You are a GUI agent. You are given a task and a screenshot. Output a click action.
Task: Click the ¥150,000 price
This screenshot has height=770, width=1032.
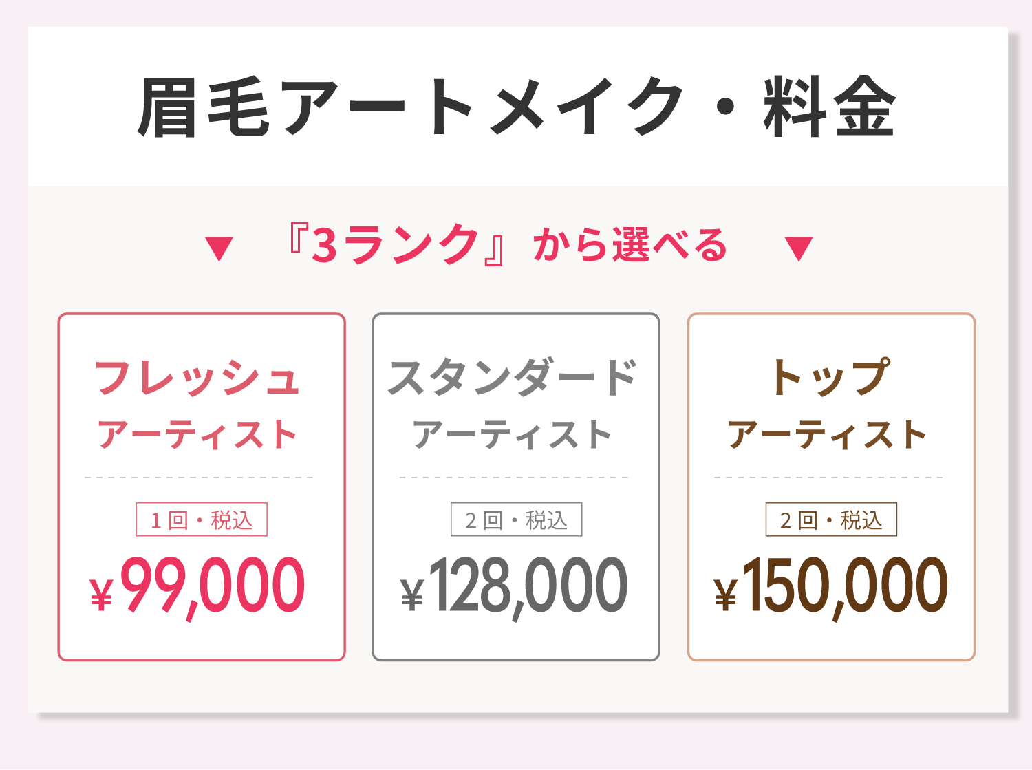[x=831, y=588]
